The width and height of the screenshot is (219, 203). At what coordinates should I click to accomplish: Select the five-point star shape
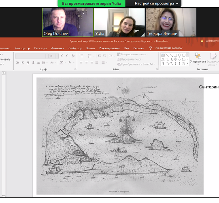184,63
